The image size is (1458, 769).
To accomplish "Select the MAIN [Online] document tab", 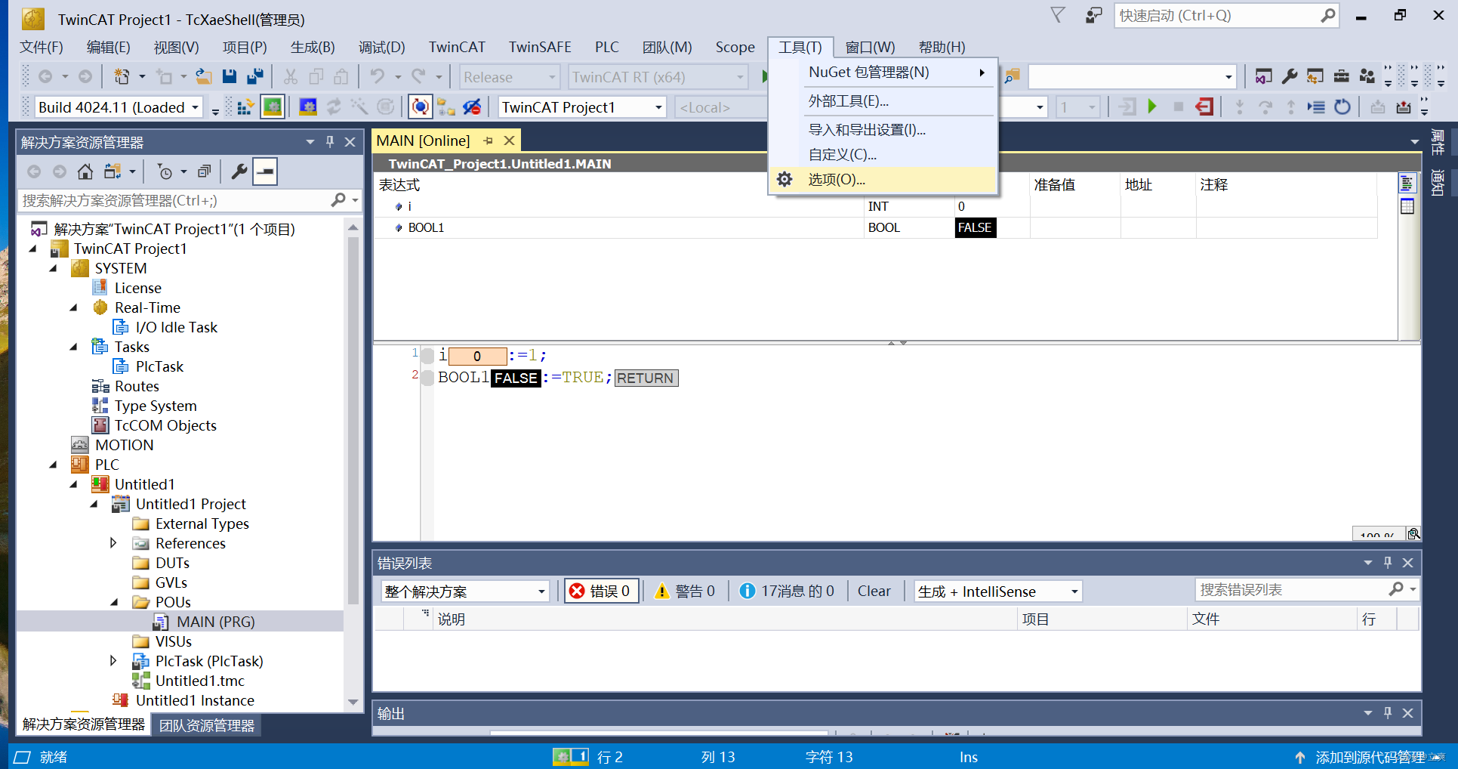I will [423, 141].
